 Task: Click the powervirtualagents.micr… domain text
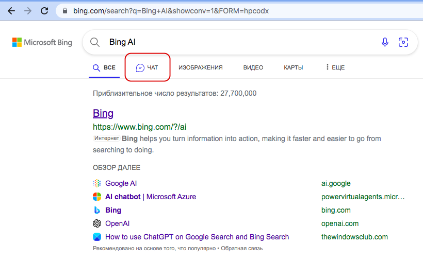363,197
